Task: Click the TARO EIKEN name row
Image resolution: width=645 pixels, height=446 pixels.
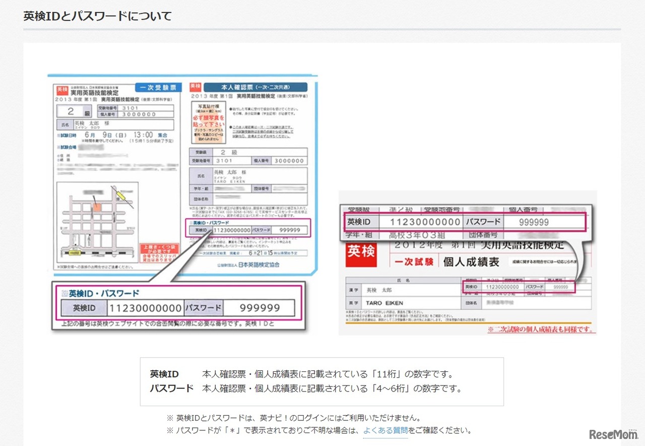Action: [383, 302]
